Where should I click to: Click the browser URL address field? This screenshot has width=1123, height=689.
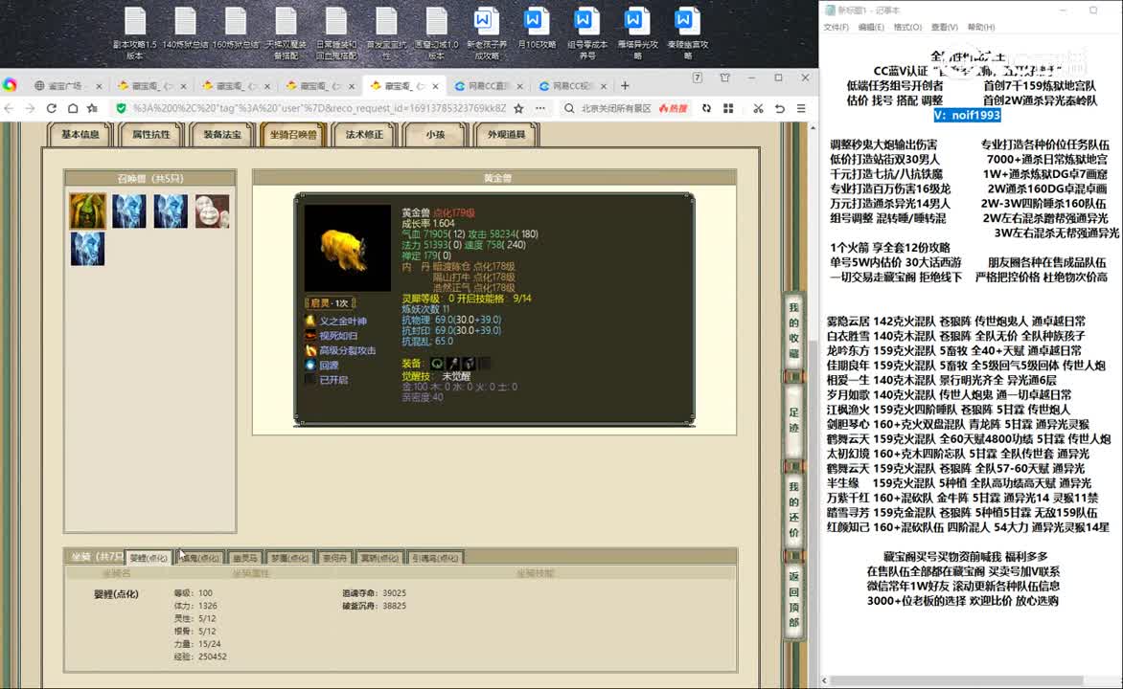[319, 109]
